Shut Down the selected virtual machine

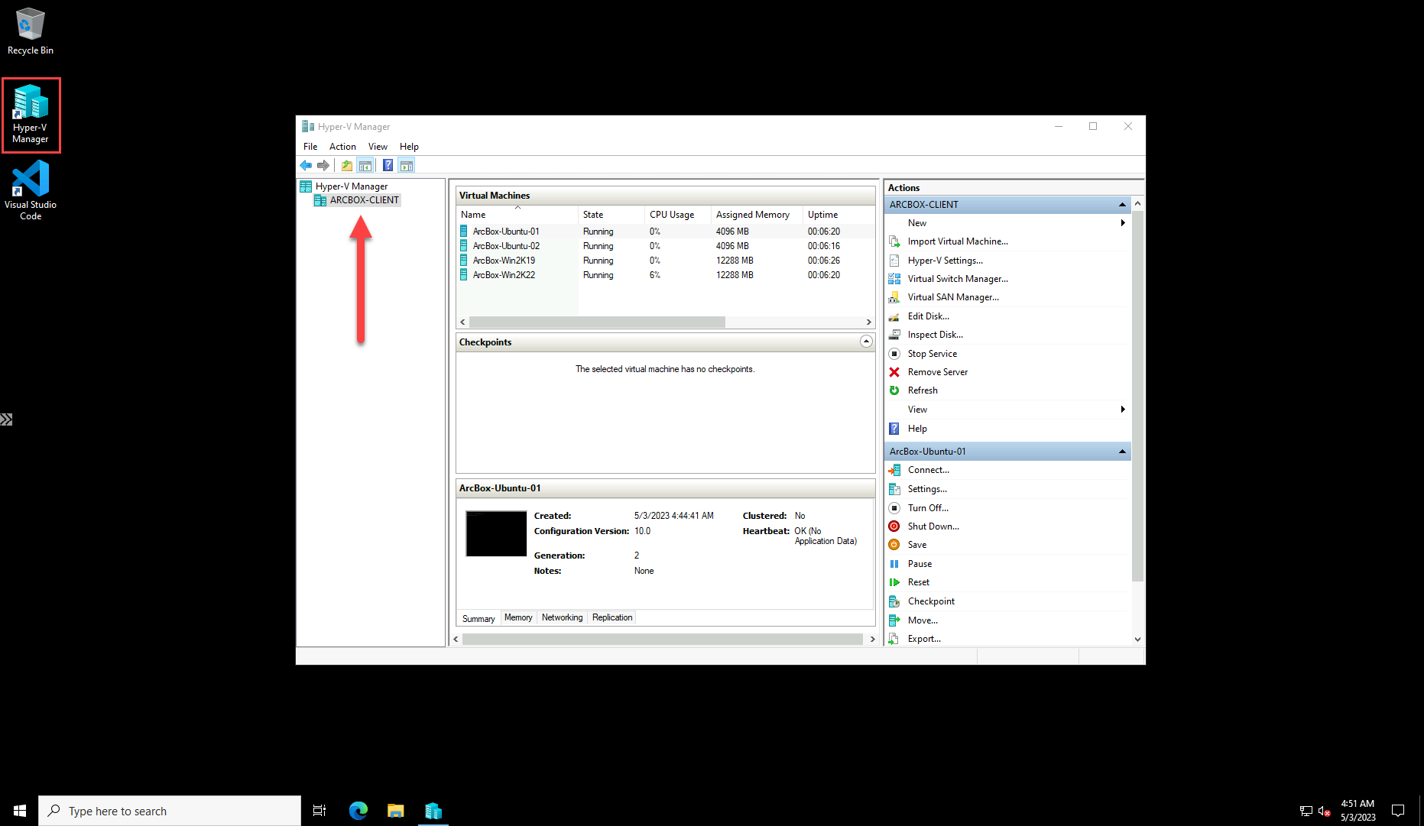[x=933, y=526]
